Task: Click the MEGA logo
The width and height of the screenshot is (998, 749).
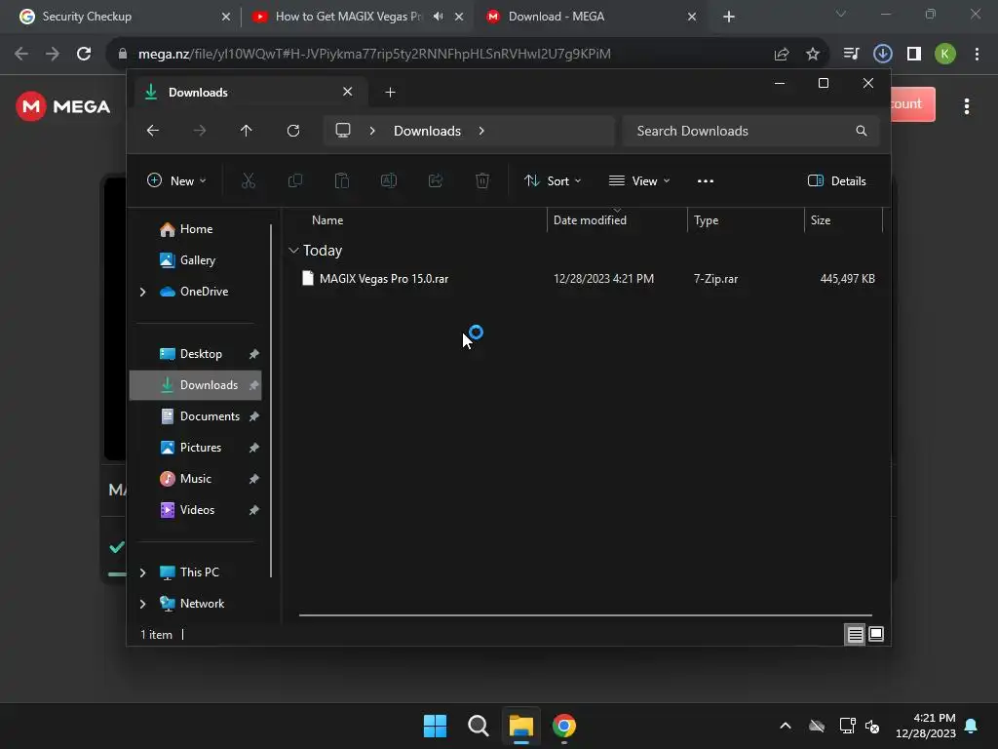Action: [63, 106]
